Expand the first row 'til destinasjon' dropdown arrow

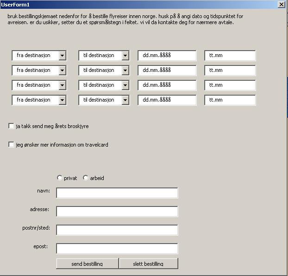pos(125,55)
